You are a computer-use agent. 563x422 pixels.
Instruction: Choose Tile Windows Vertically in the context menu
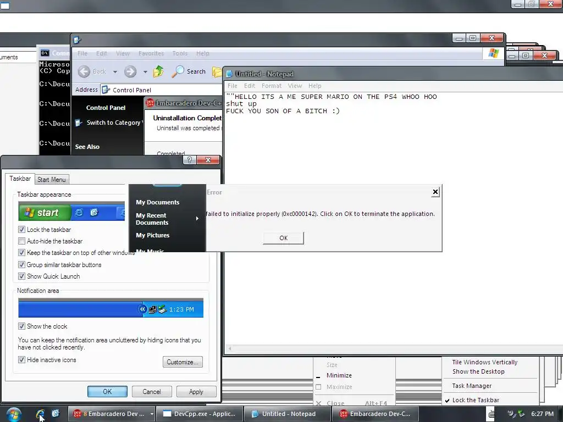(x=485, y=362)
